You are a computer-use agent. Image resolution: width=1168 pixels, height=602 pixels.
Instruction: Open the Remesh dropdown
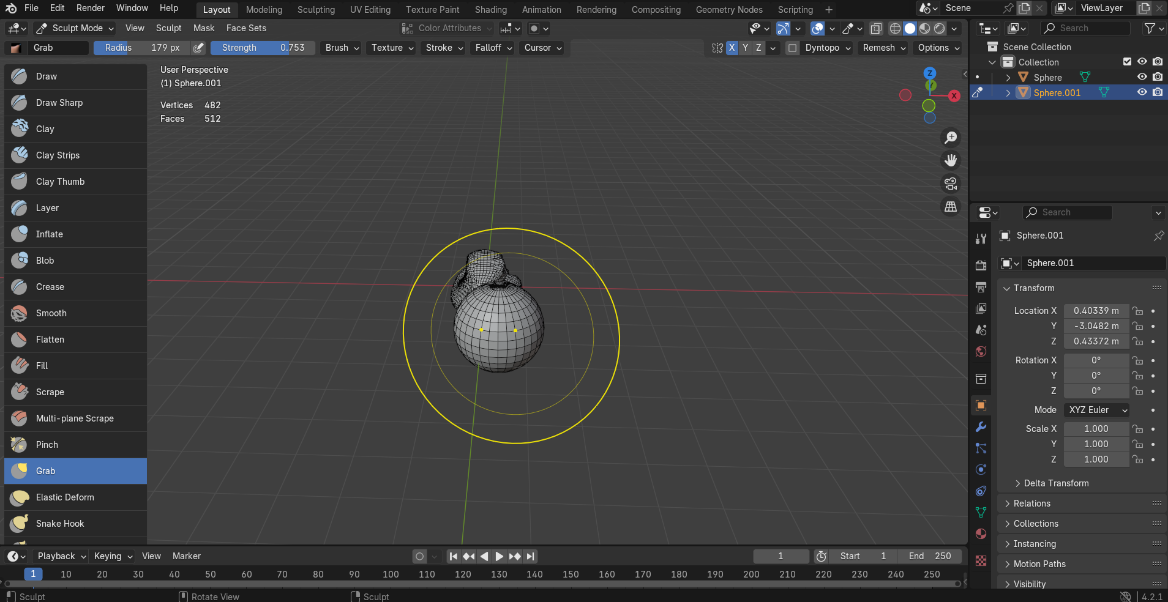coord(883,48)
